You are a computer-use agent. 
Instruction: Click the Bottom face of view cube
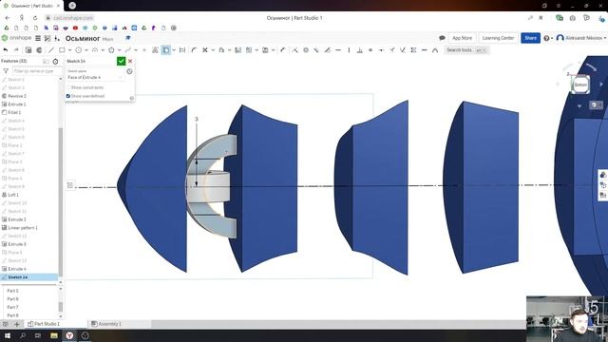tap(580, 85)
